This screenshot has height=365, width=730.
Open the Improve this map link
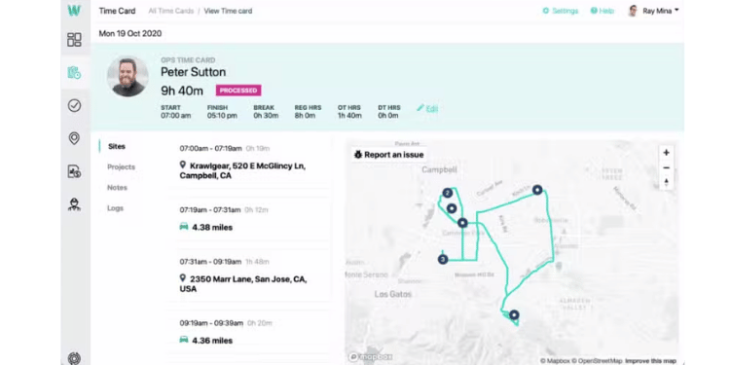[650, 361]
